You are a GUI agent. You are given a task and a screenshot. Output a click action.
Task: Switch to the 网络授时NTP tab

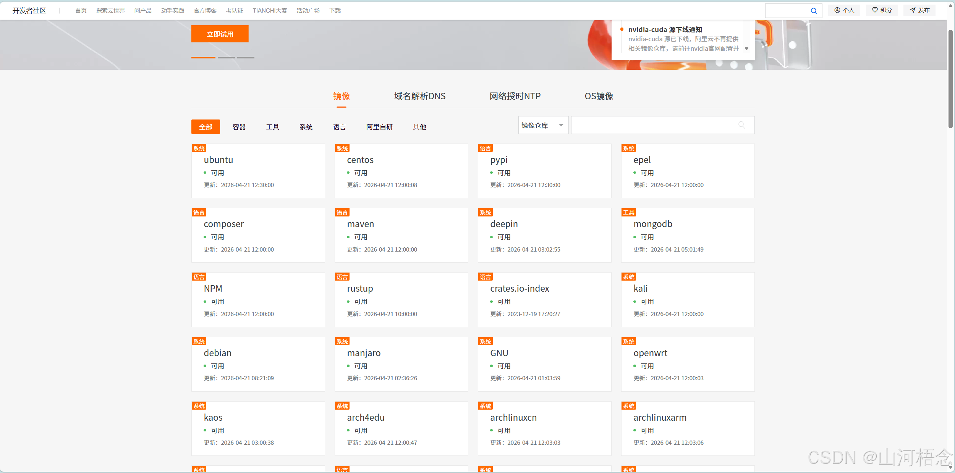coord(515,96)
